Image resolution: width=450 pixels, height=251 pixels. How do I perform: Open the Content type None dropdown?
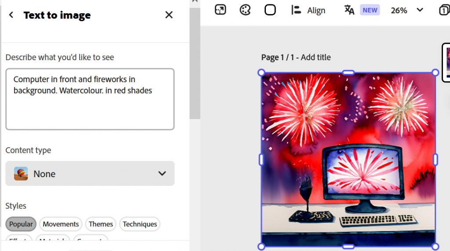90,174
